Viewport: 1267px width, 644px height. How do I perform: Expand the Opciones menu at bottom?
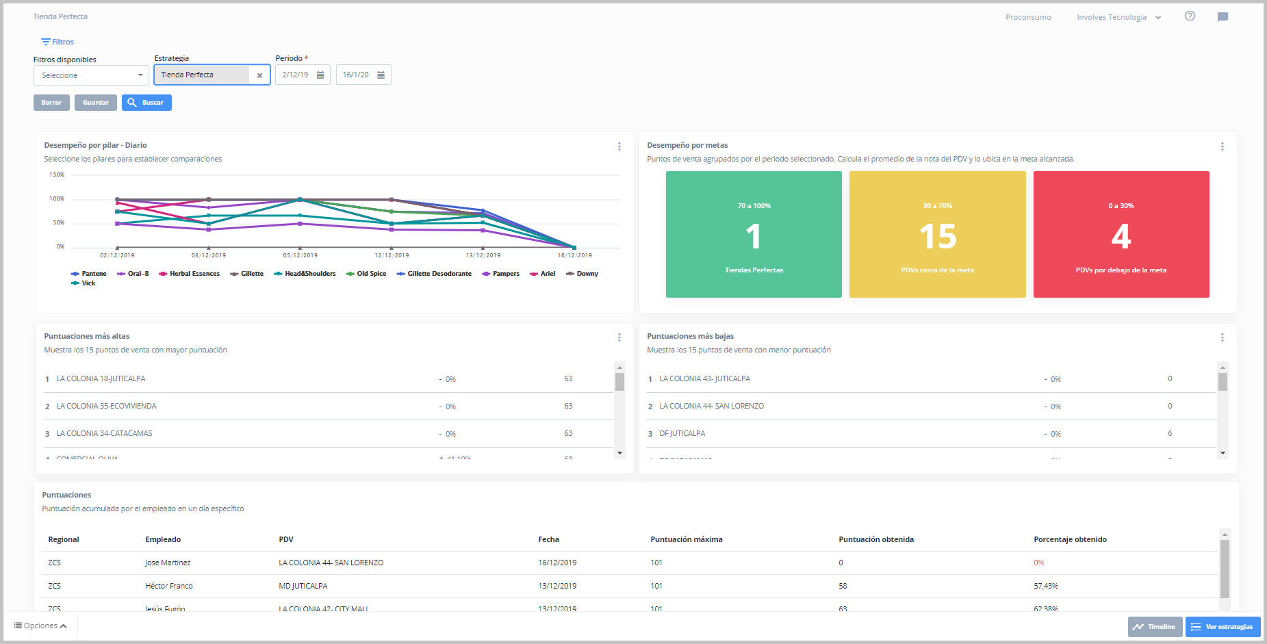tap(40, 626)
